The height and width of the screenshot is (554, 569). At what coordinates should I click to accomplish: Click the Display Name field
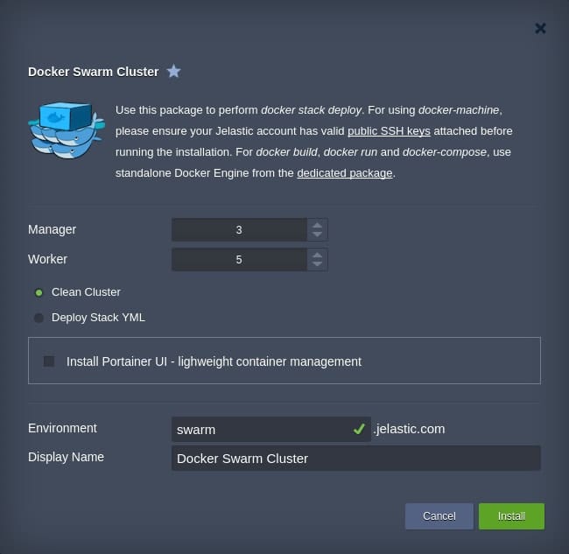click(356, 459)
